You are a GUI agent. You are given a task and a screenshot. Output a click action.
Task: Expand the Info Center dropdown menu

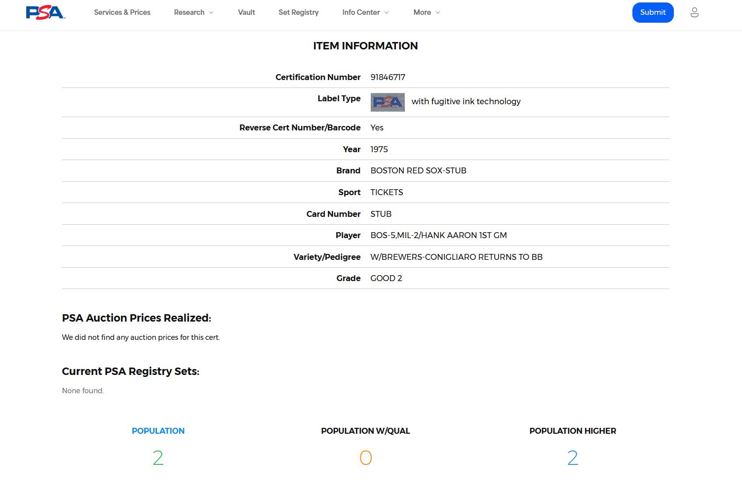365,12
